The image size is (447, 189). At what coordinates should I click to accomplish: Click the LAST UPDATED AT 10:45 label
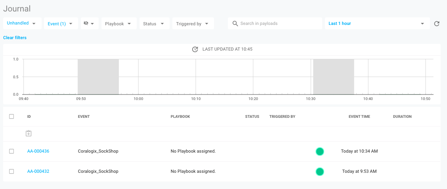click(x=227, y=49)
